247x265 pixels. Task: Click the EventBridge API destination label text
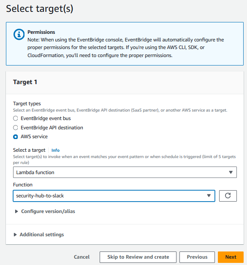(x=52, y=128)
